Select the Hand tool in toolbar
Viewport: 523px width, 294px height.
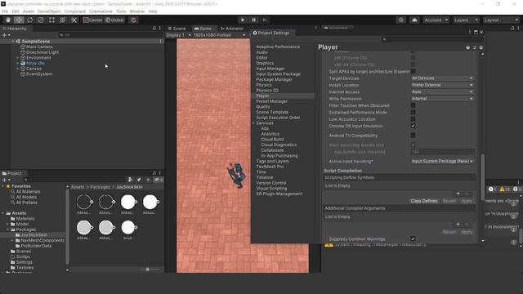click(8, 20)
